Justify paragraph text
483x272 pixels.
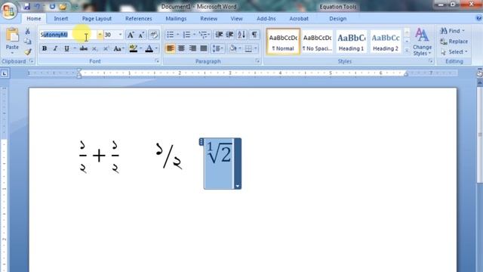(204, 48)
